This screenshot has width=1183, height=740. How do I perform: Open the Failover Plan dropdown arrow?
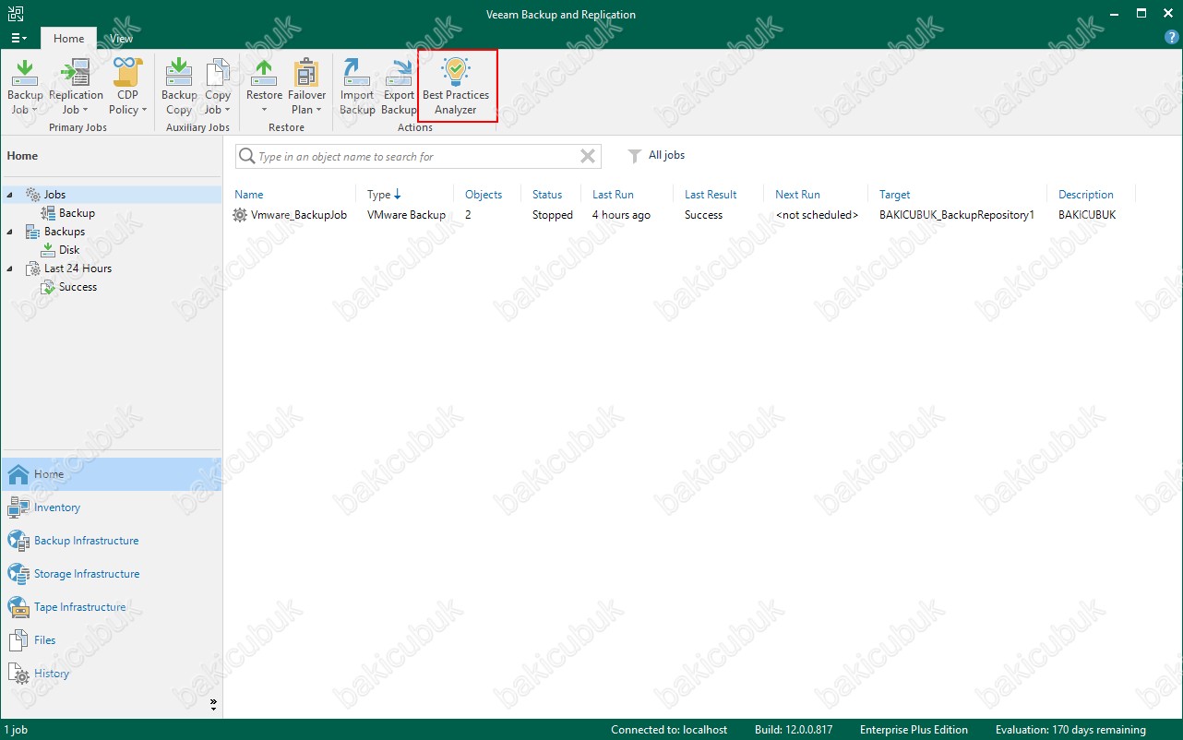[x=318, y=110]
